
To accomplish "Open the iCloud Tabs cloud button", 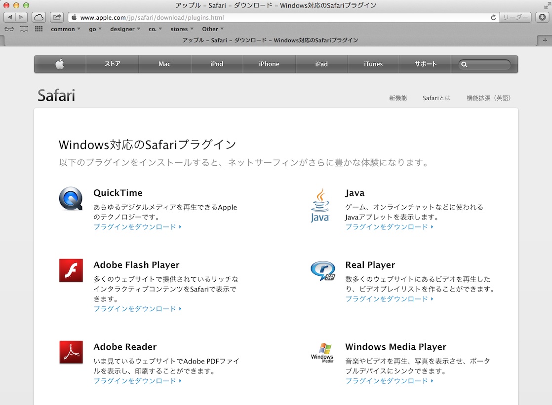I will (39, 17).
